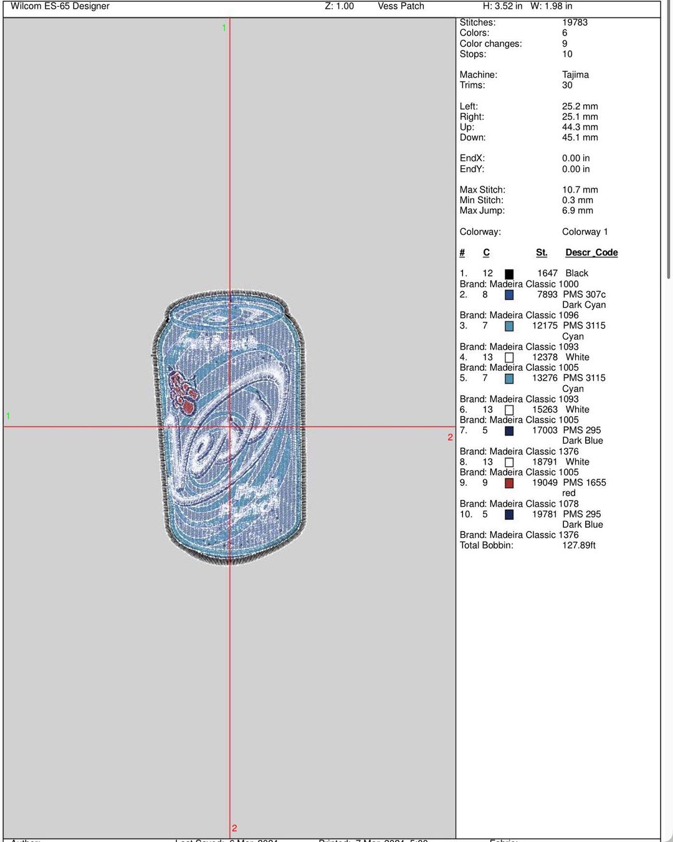Click the Total Bobbin value 127.89ft
Image resolution: width=673 pixels, height=842 pixels.
tap(580, 544)
